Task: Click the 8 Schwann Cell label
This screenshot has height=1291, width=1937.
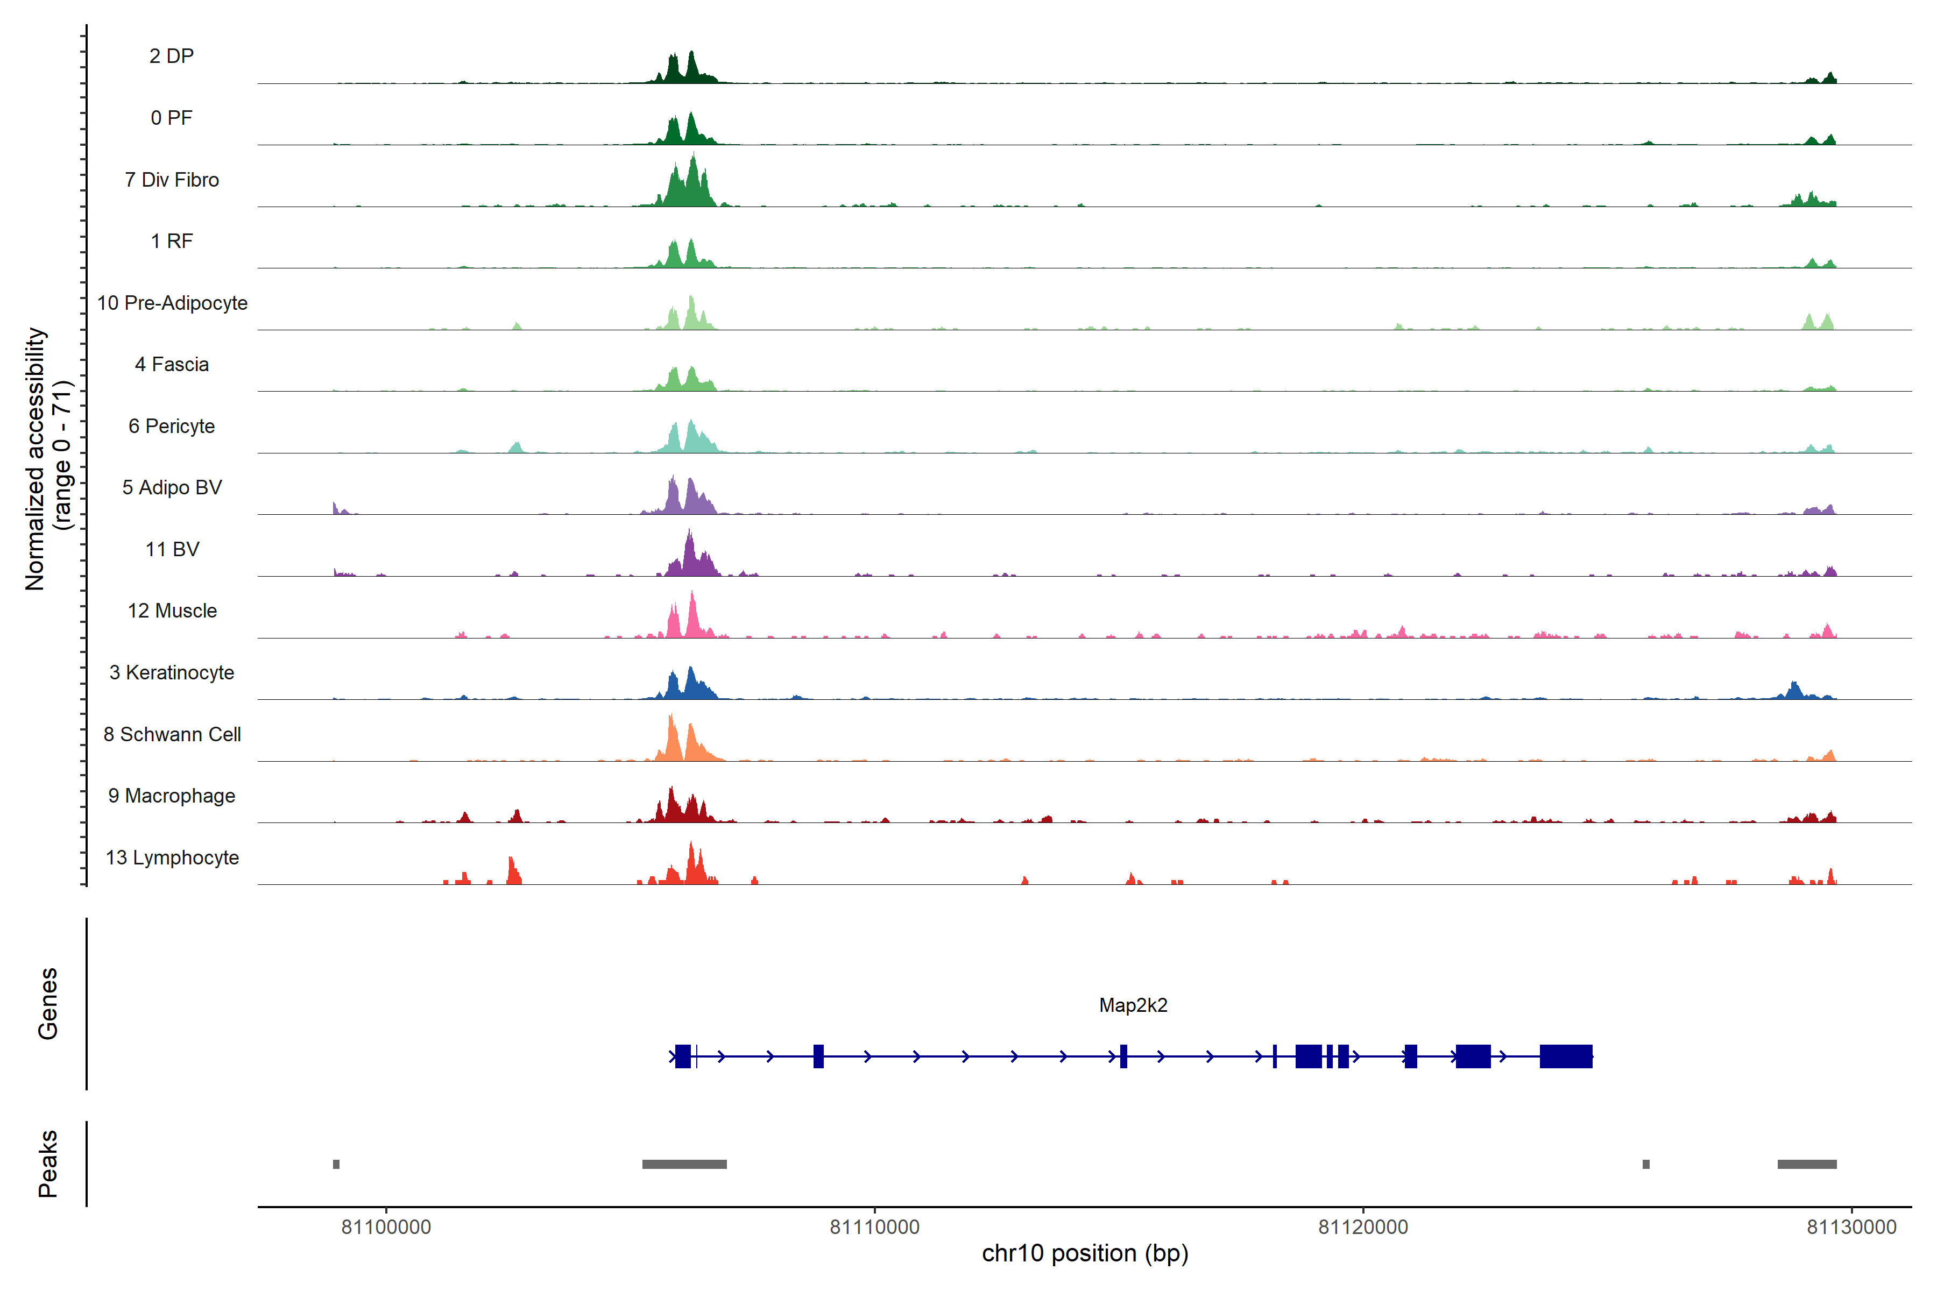Action: (172, 734)
